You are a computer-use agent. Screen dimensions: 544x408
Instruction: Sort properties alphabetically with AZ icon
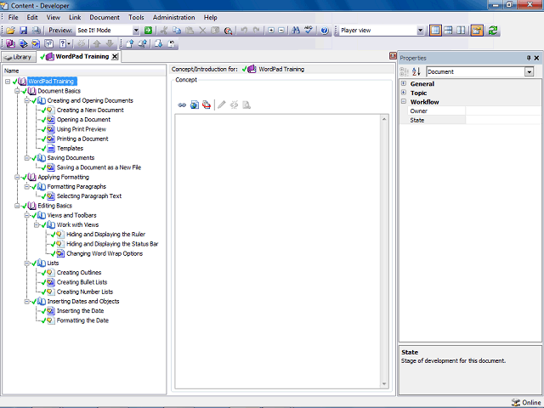tap(416, 71)
